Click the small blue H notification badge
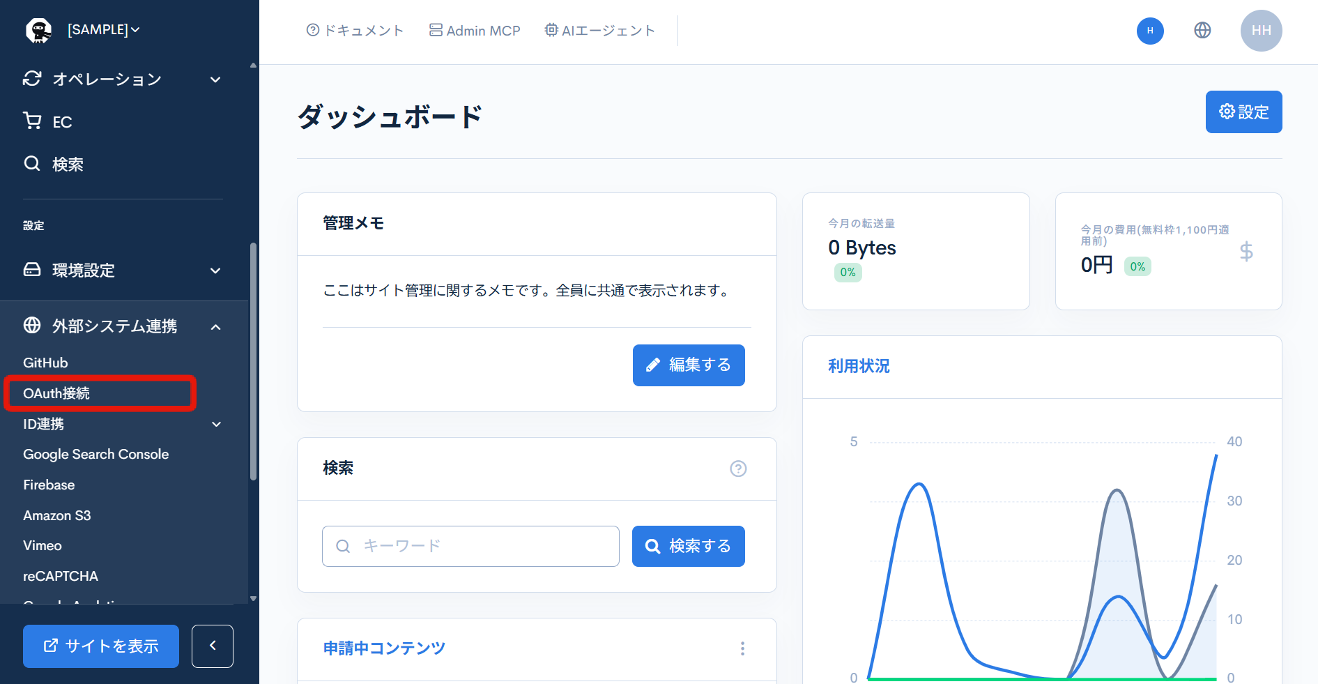The width and height of the screenshot is (1318, 684). pos(1150,31)
